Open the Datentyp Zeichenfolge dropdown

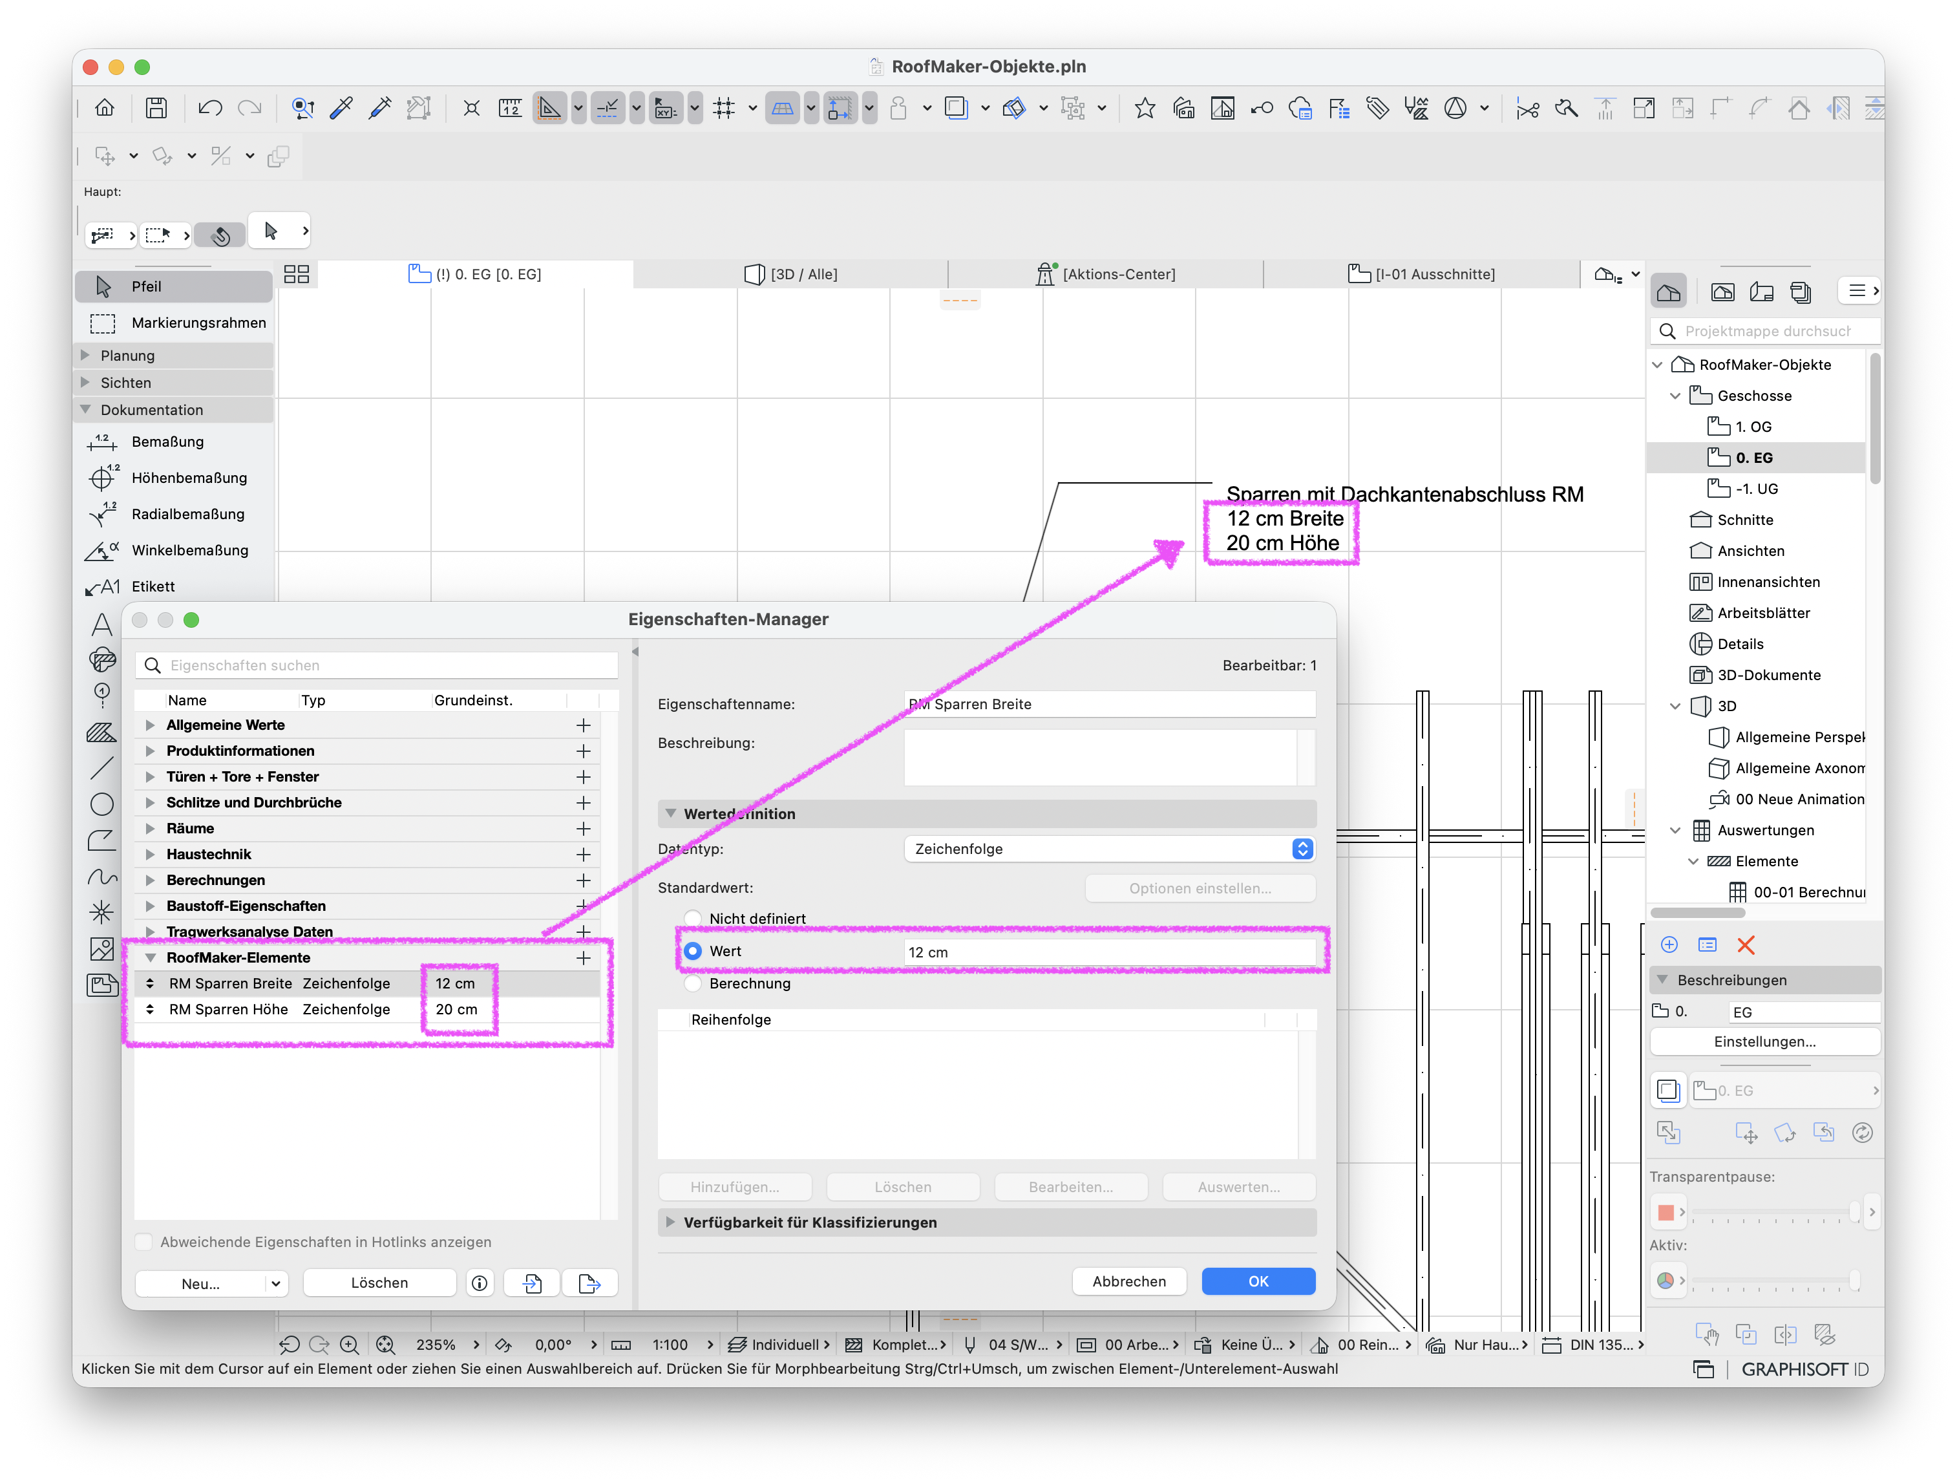tap(1110, 849)
